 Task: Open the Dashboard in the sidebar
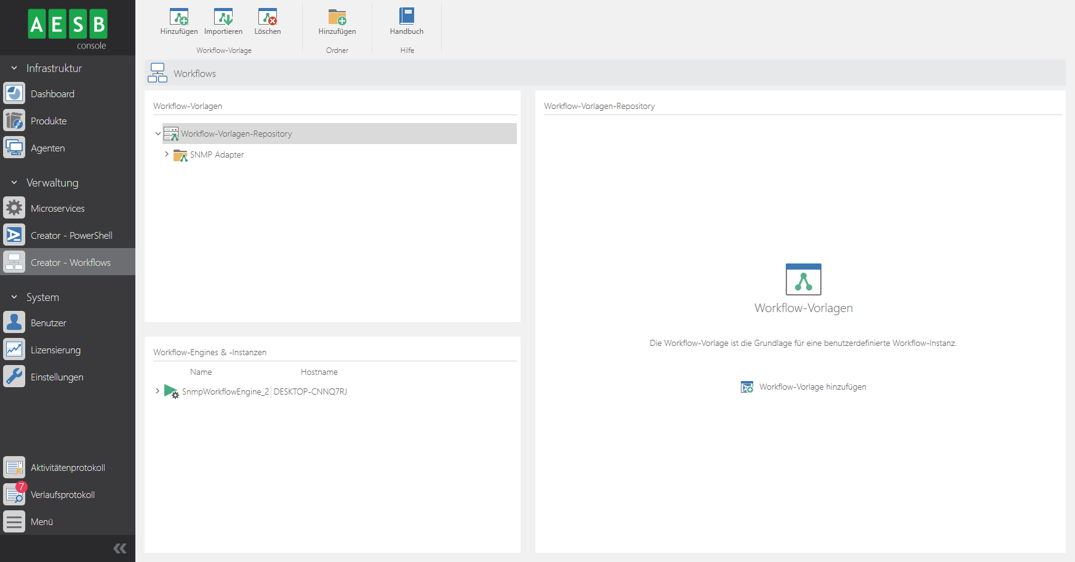tap(52, 94)
